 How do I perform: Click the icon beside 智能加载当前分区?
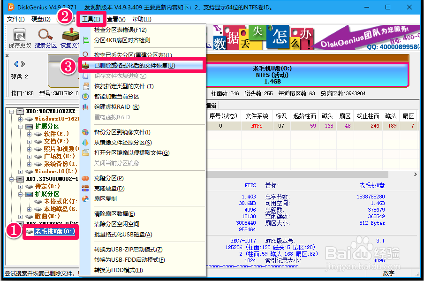pyautogui.click(x=85, y=97)
